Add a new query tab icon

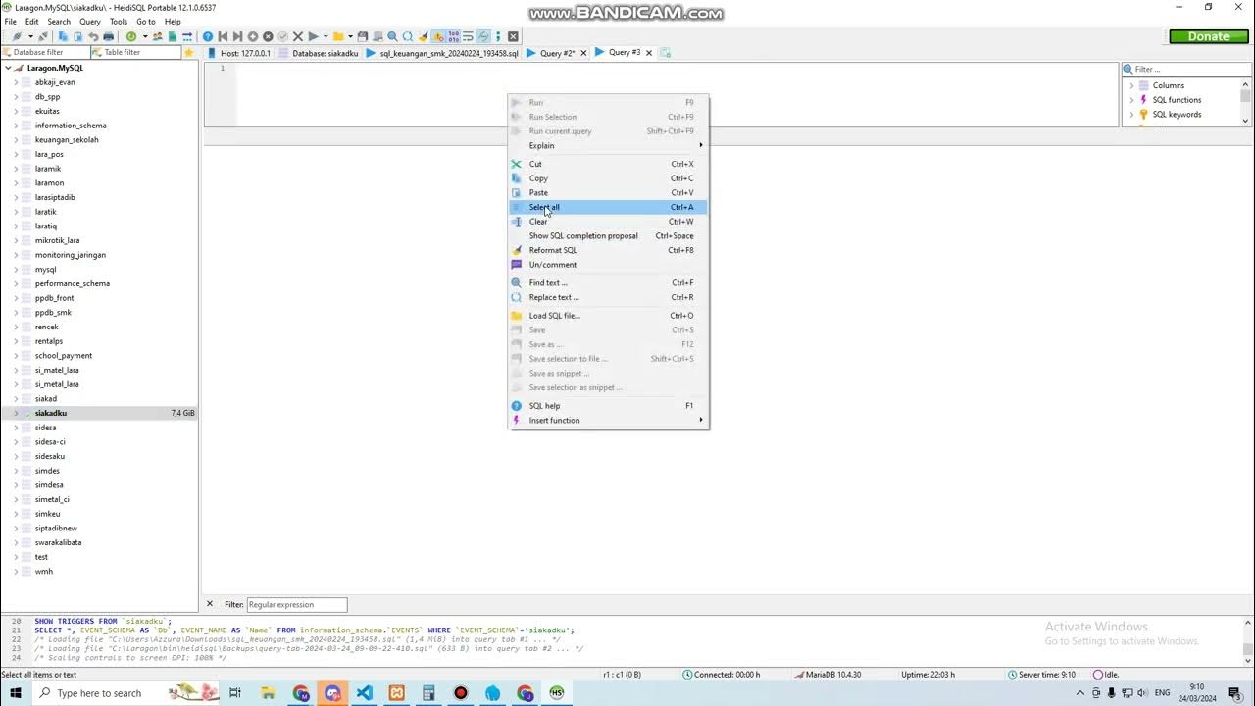pos(666,53)
